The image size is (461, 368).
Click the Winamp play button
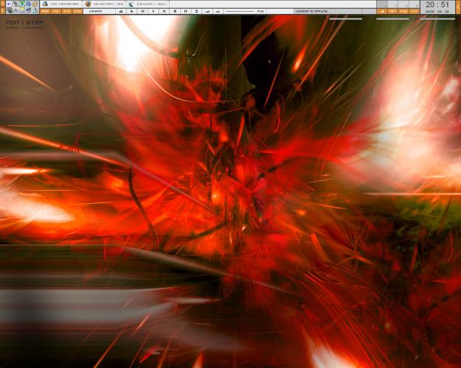153,11
